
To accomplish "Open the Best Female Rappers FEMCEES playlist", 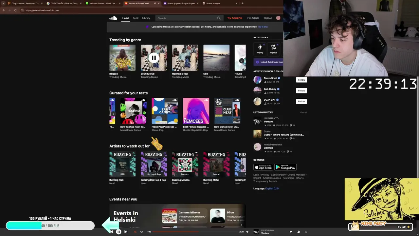I will 196,111.
